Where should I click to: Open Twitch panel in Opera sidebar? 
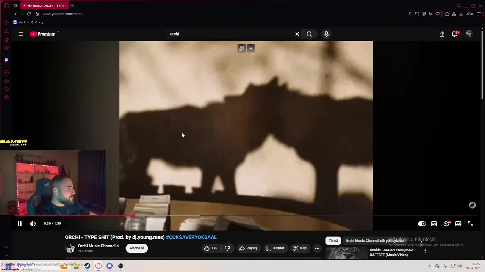pyautogui.click(x=6, y=60)
